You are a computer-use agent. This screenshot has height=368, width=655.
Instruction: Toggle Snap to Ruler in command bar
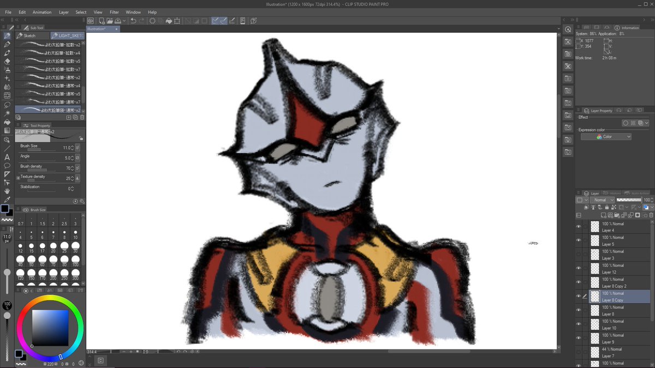(x=216, y=21)
